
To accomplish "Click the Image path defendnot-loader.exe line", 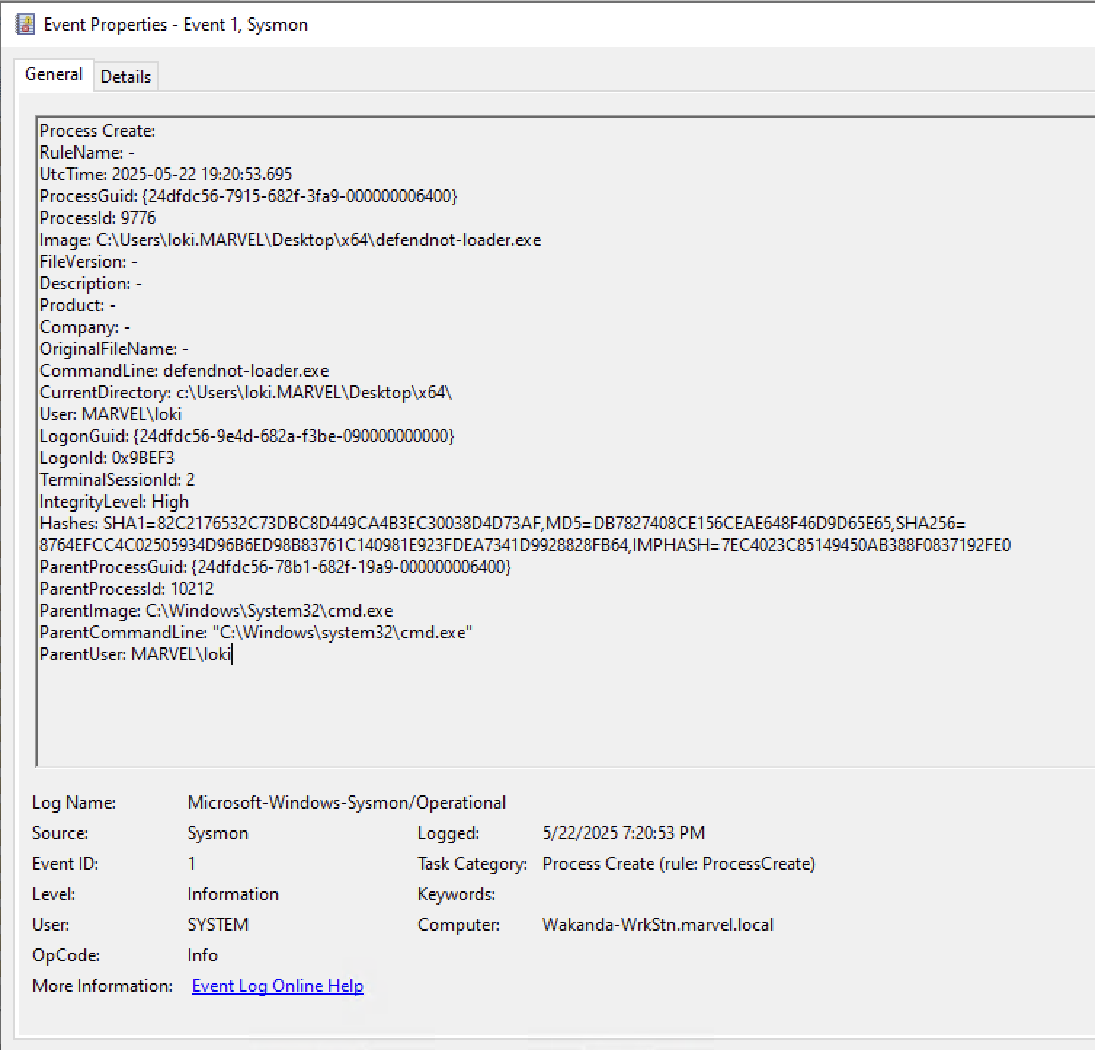I will tap(290, 239).
